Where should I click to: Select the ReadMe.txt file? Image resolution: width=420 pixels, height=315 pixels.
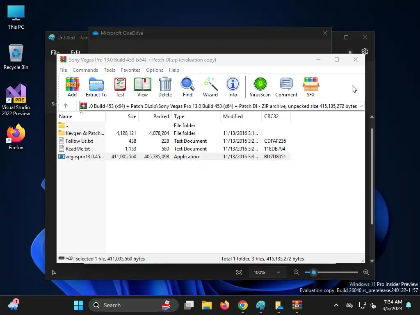point(173,148)
